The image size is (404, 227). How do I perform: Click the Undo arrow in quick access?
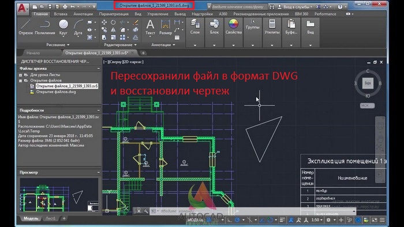click(73, 6)
